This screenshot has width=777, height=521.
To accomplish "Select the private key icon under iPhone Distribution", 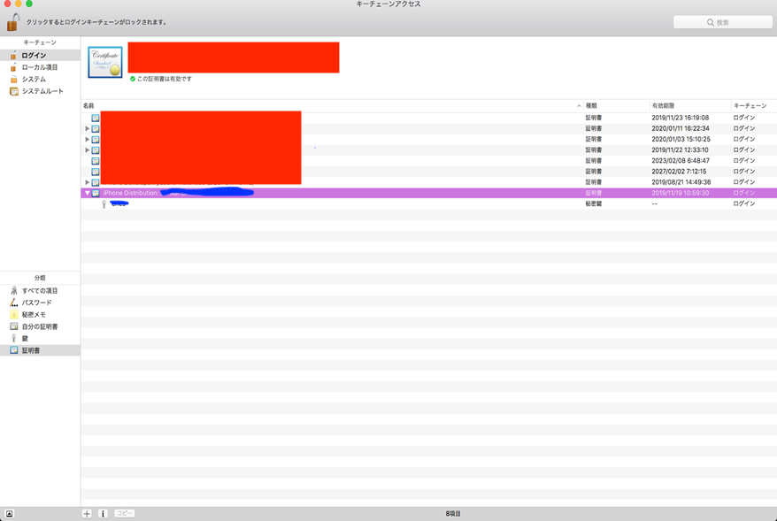I will click(x=104, y=203).
